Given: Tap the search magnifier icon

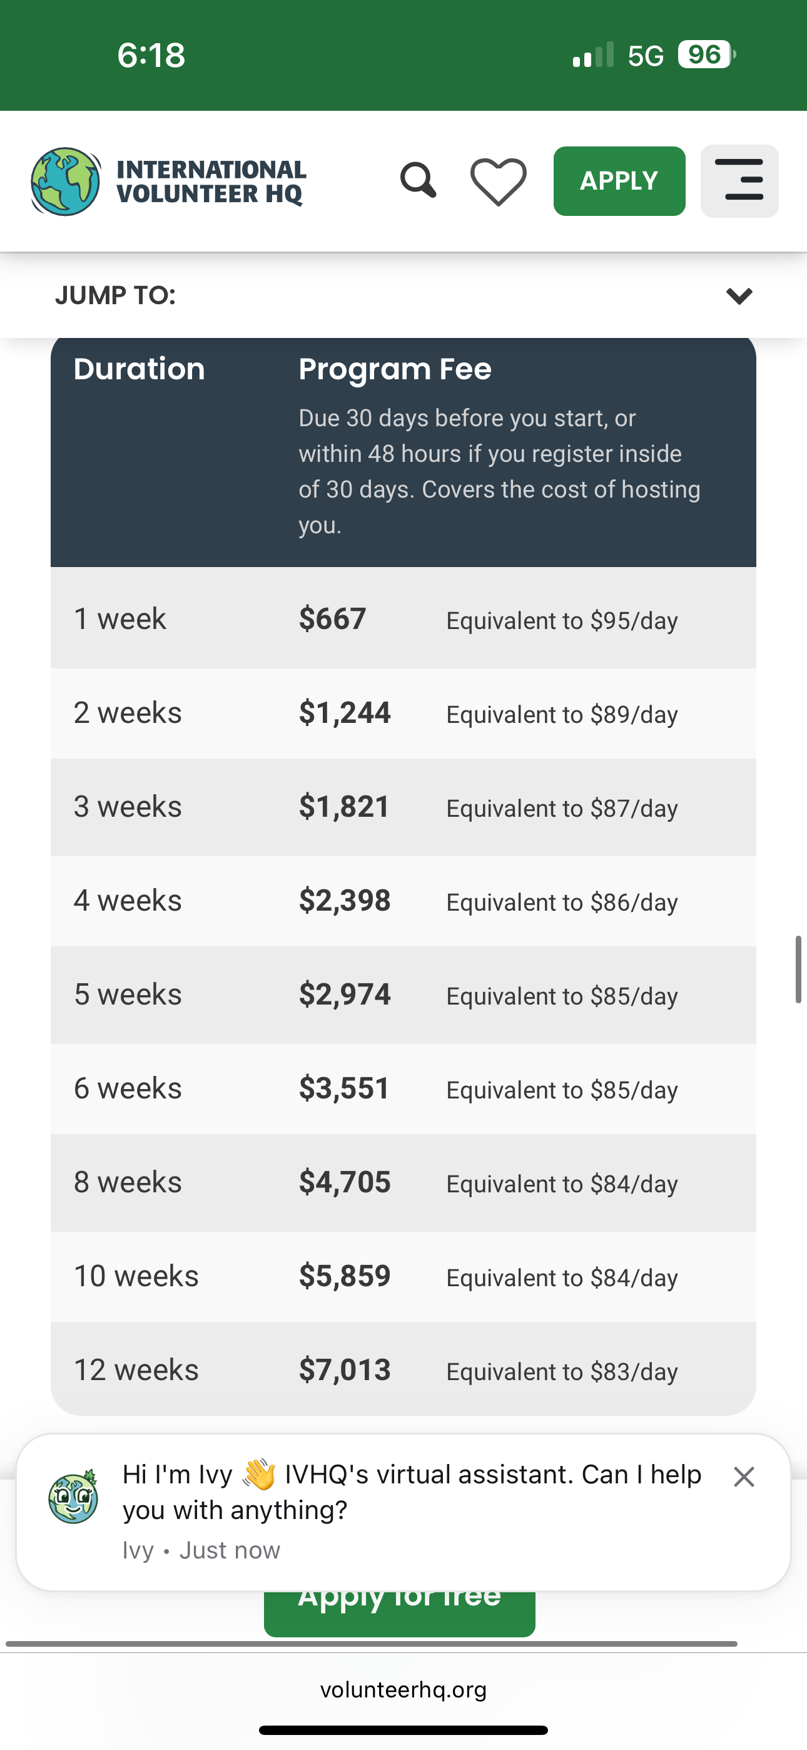Looking at the screenshot, I should click(x=418, y=181).
